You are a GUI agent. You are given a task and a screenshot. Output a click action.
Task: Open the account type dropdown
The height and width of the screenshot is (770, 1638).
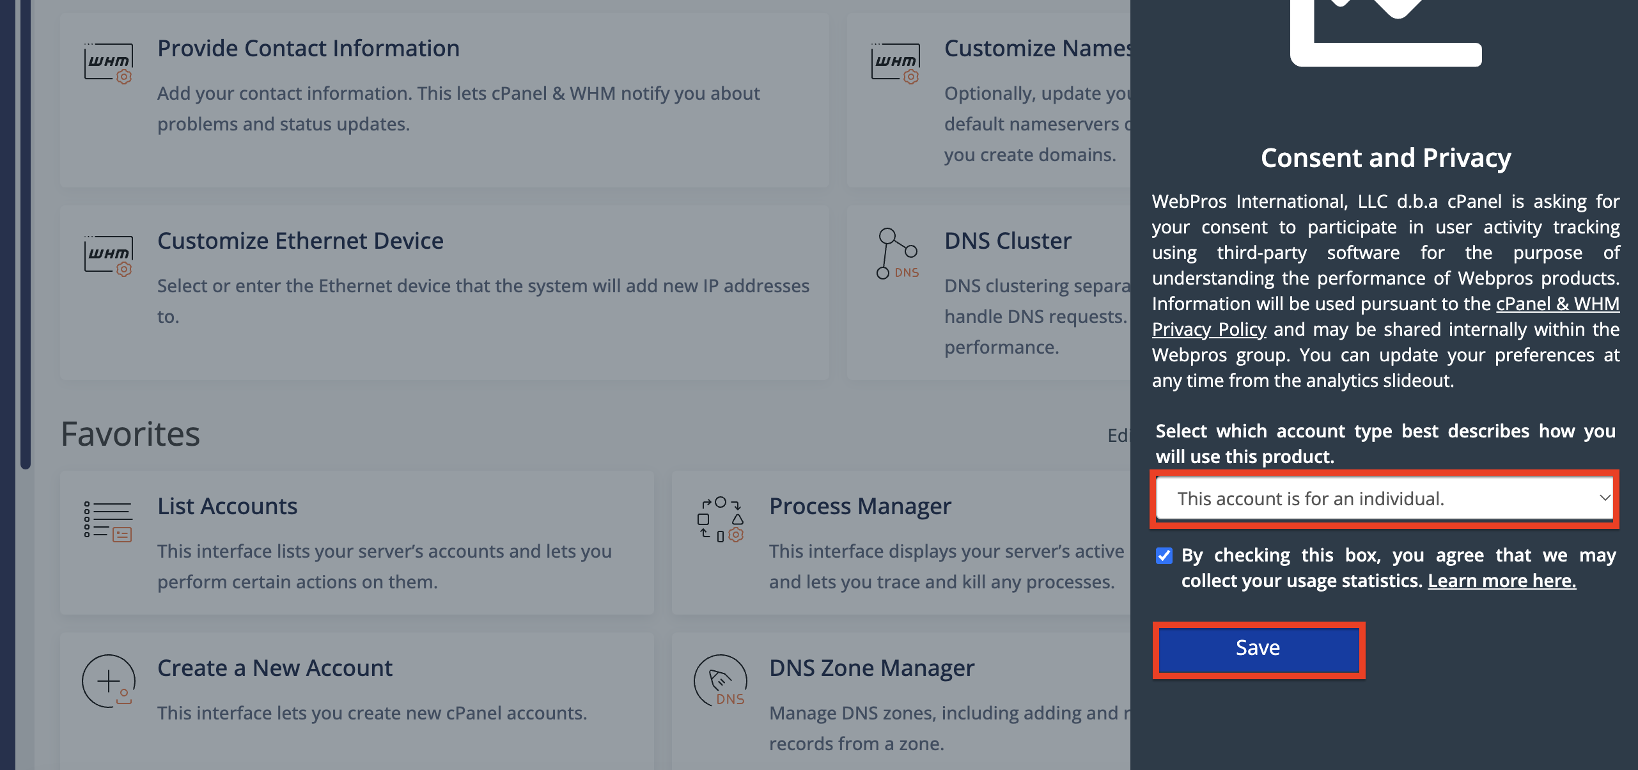pos(1385,499)
